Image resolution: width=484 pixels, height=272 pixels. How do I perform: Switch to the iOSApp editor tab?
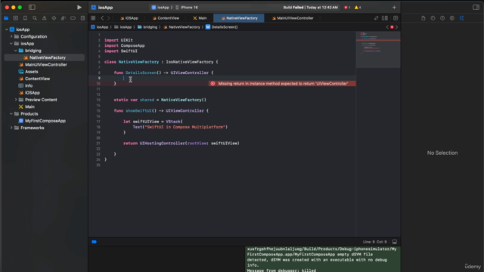pos(129,18)
